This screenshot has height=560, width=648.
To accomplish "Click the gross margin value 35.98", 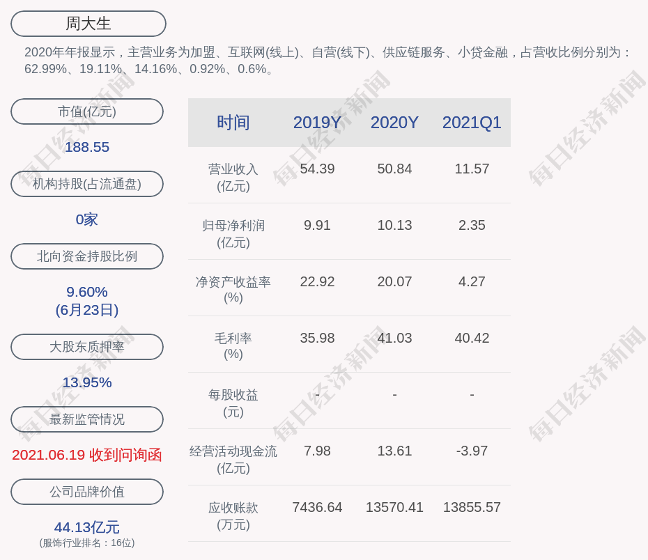I will tap(318, 339).
